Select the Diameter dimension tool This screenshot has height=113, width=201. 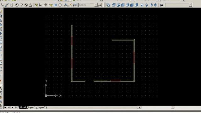[x=26, y=5]
